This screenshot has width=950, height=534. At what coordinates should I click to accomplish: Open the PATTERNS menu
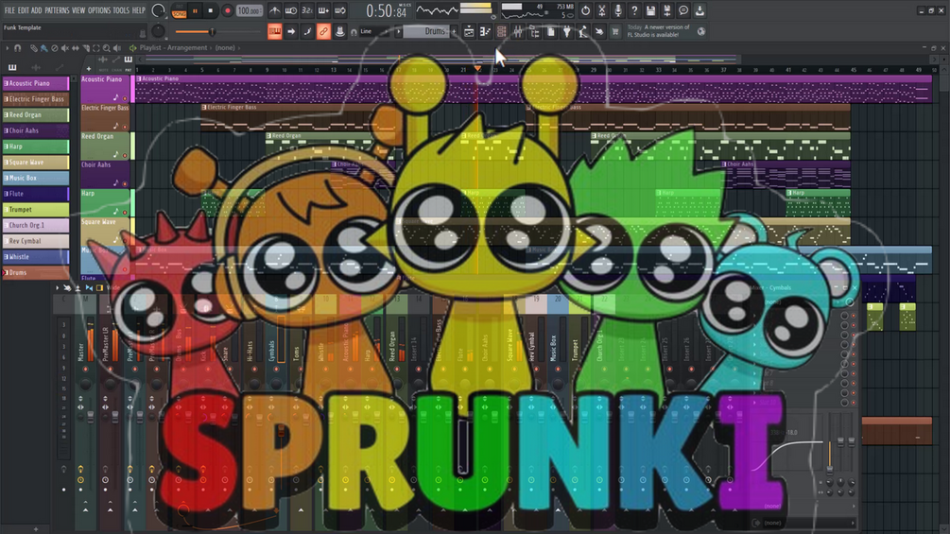click(x=57, y=10)
